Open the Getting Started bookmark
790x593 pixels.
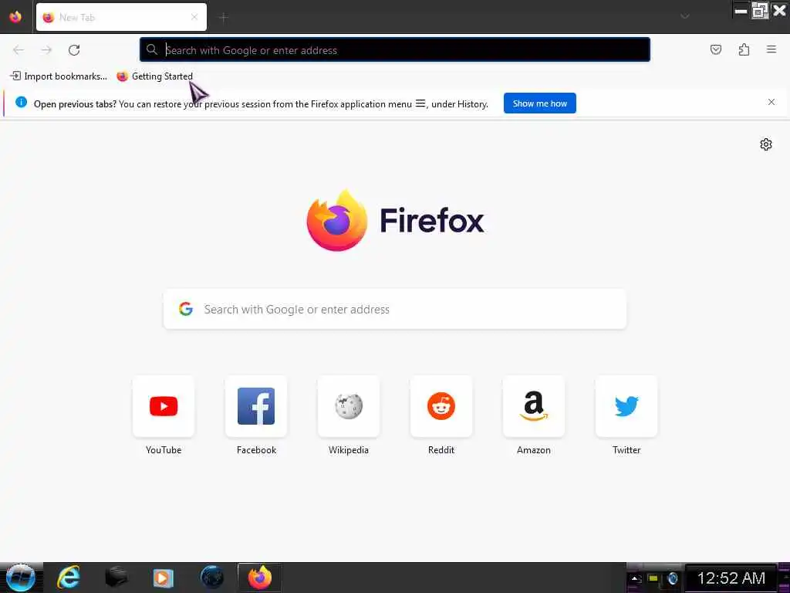[x=155, y=76]
